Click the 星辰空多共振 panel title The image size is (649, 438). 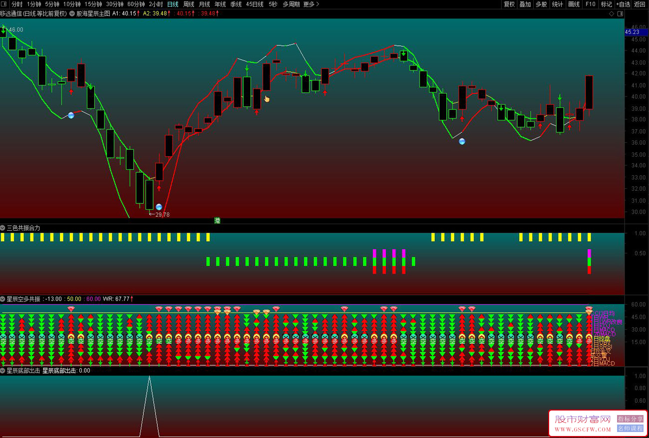pos(23,299)
